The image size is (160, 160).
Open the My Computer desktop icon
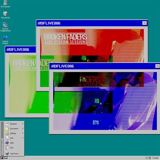pyautogui.click(x=5, y=4)
